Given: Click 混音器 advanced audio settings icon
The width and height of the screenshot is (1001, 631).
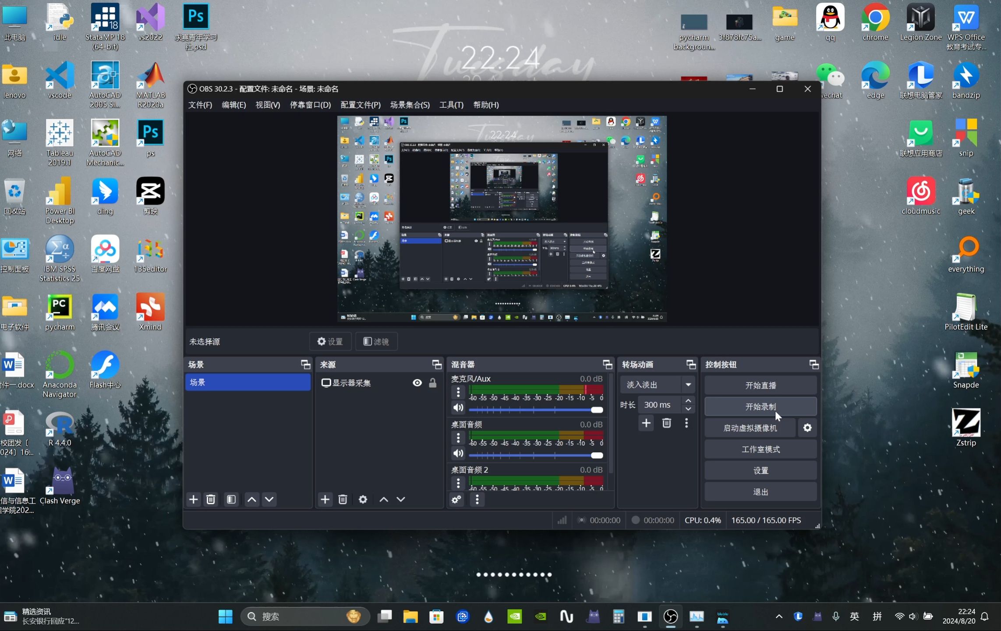Looking at the screenshot, I should click(x=456, y=500).
